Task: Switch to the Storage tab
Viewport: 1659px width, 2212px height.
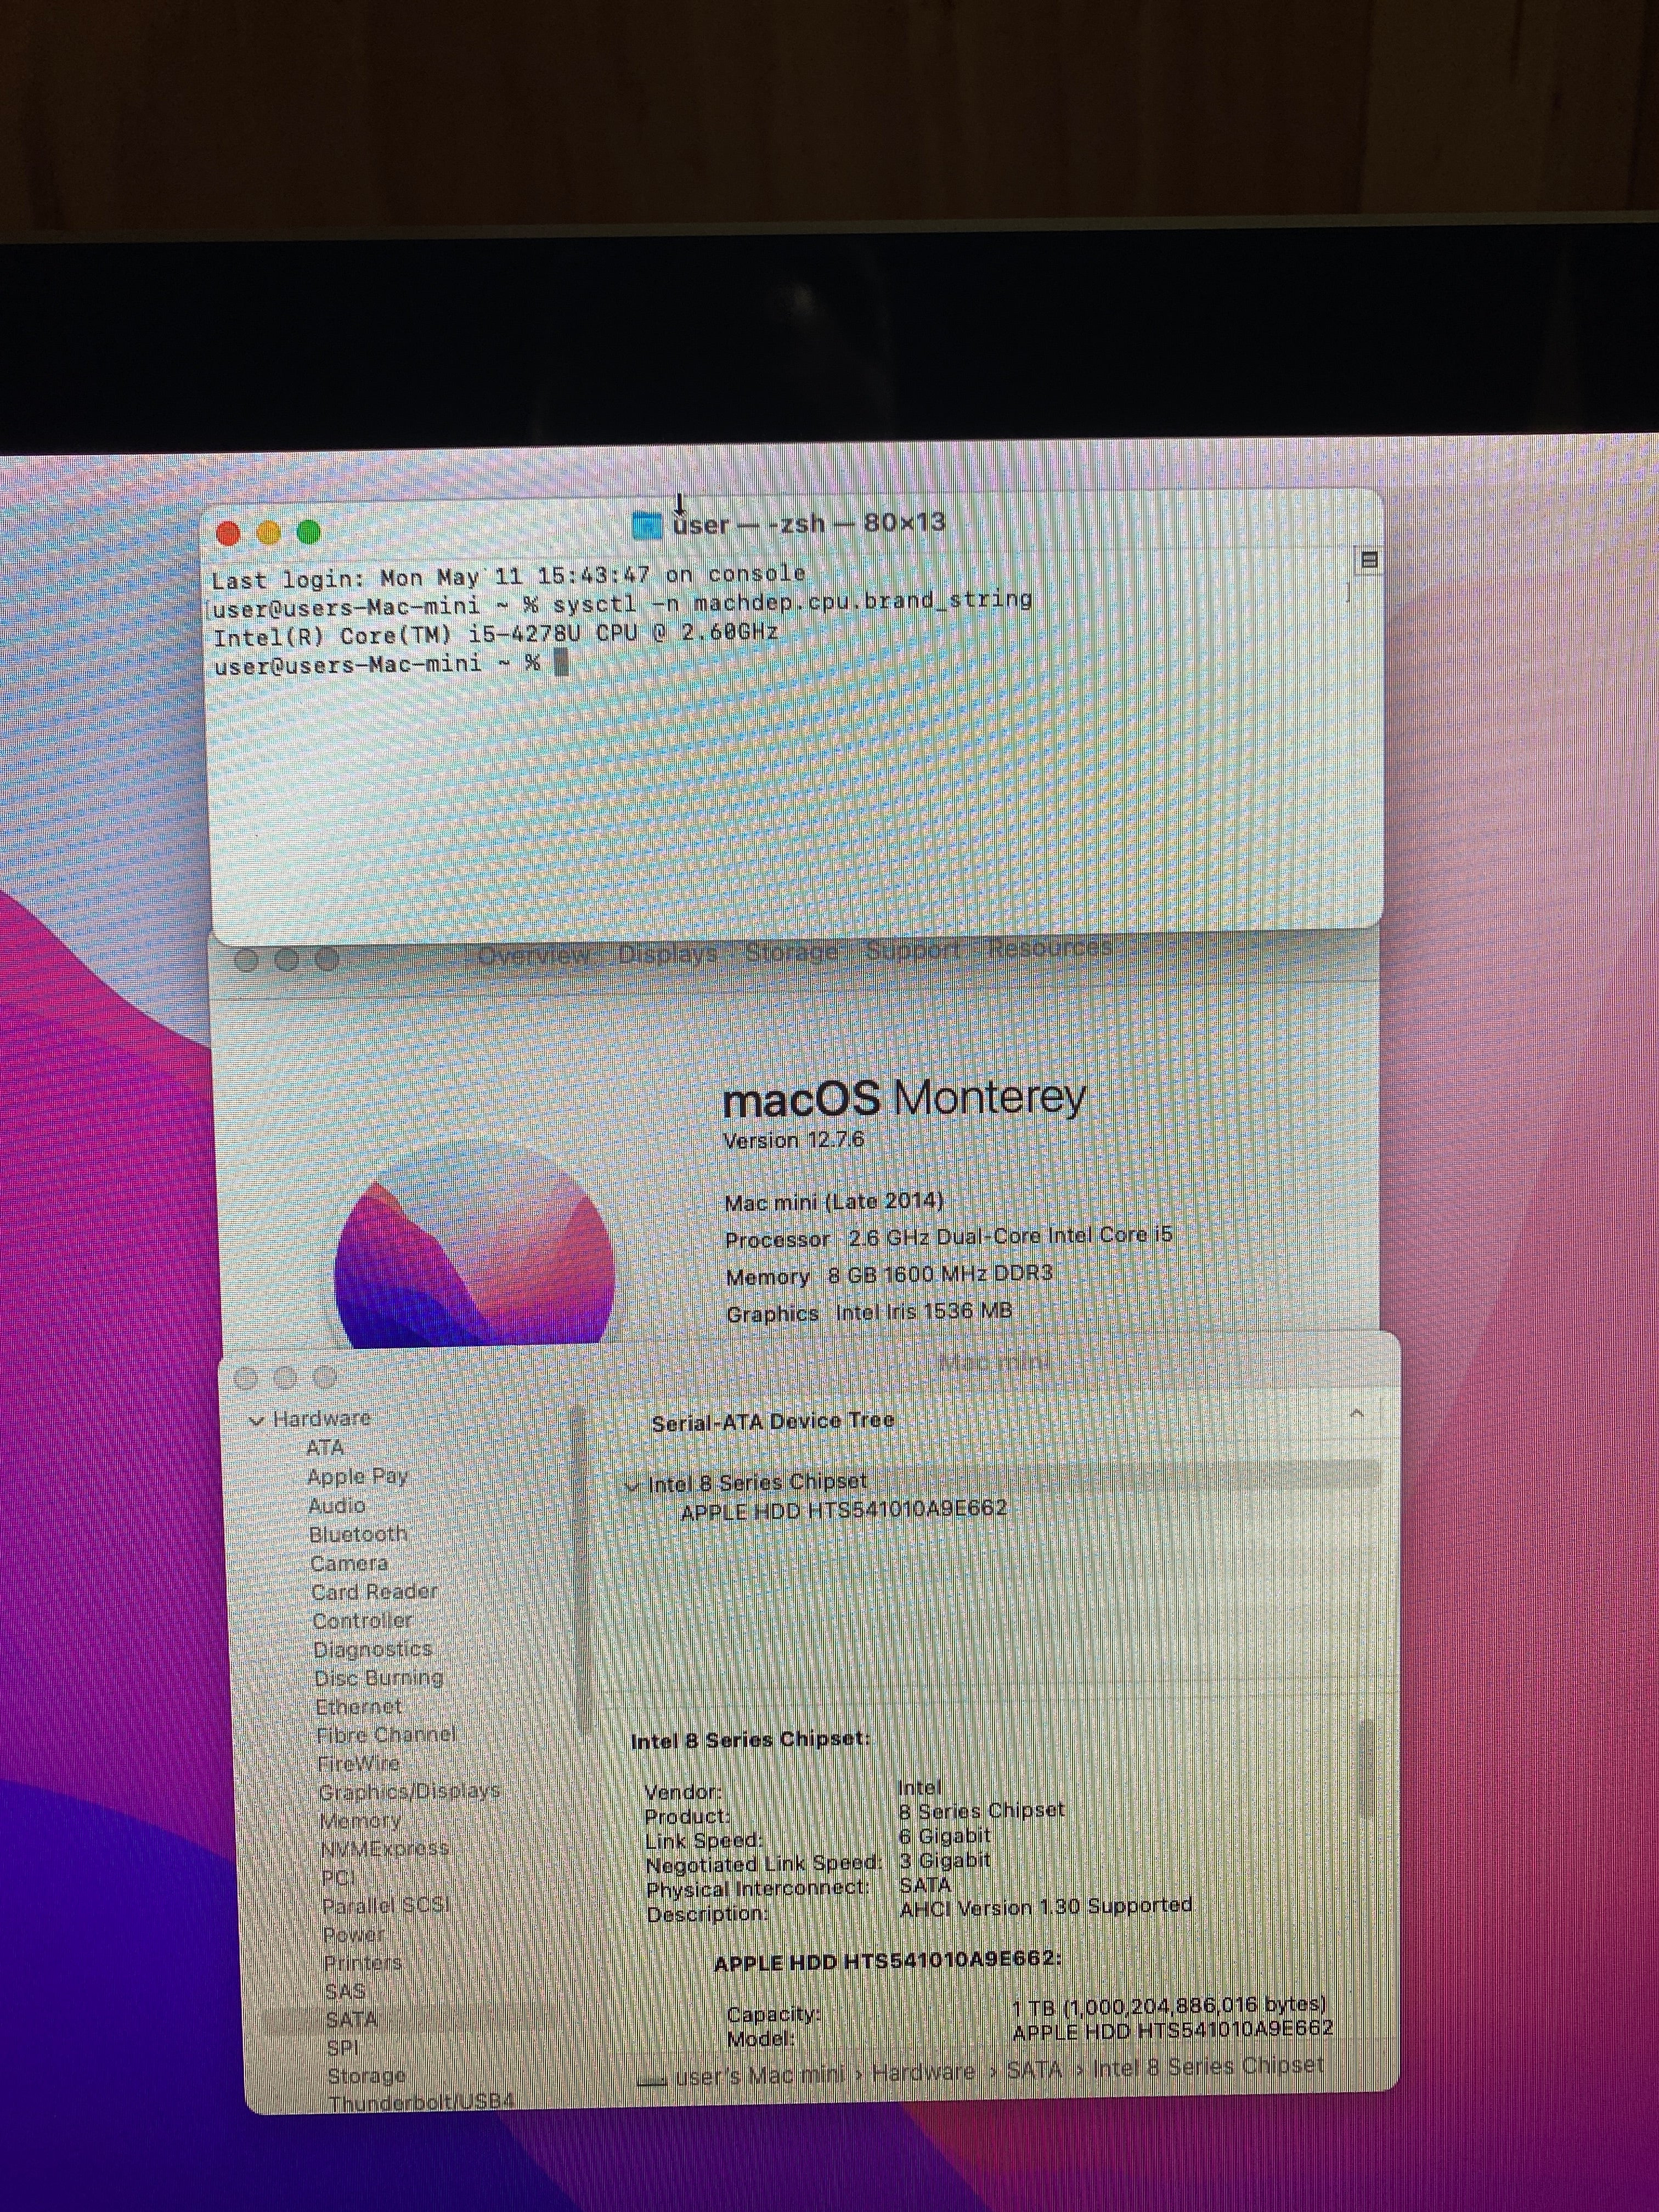Action: tap(791, 952)
